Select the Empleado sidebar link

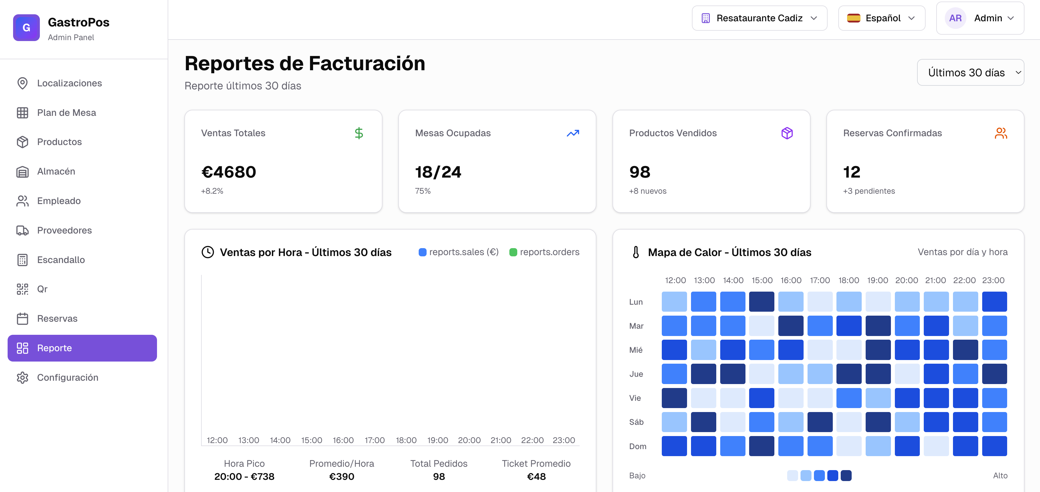(x=58, y=201)
